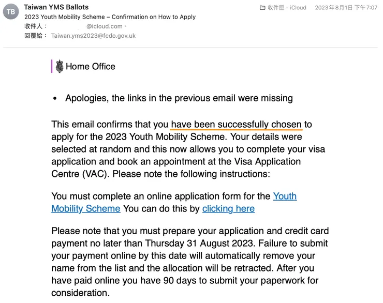Screen dimensions: 383x303
Task: Click the 收件匣 - iCloud mailbox label
Action: click(x=287, y=8)
